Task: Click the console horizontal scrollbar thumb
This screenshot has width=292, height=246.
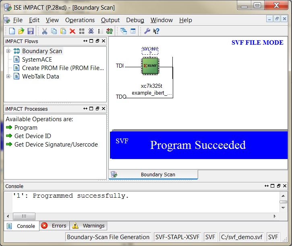Action: [24, 216]
